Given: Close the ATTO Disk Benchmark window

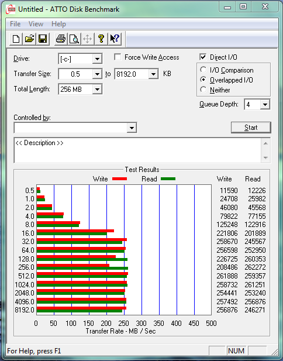Looking at the screenshot, I should point(265,7).
